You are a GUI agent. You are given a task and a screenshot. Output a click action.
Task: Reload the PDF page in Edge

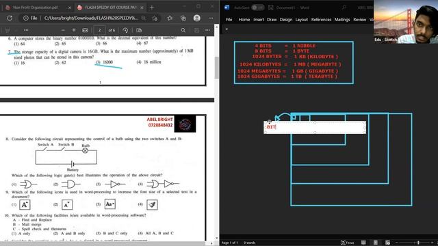(10, 18)
